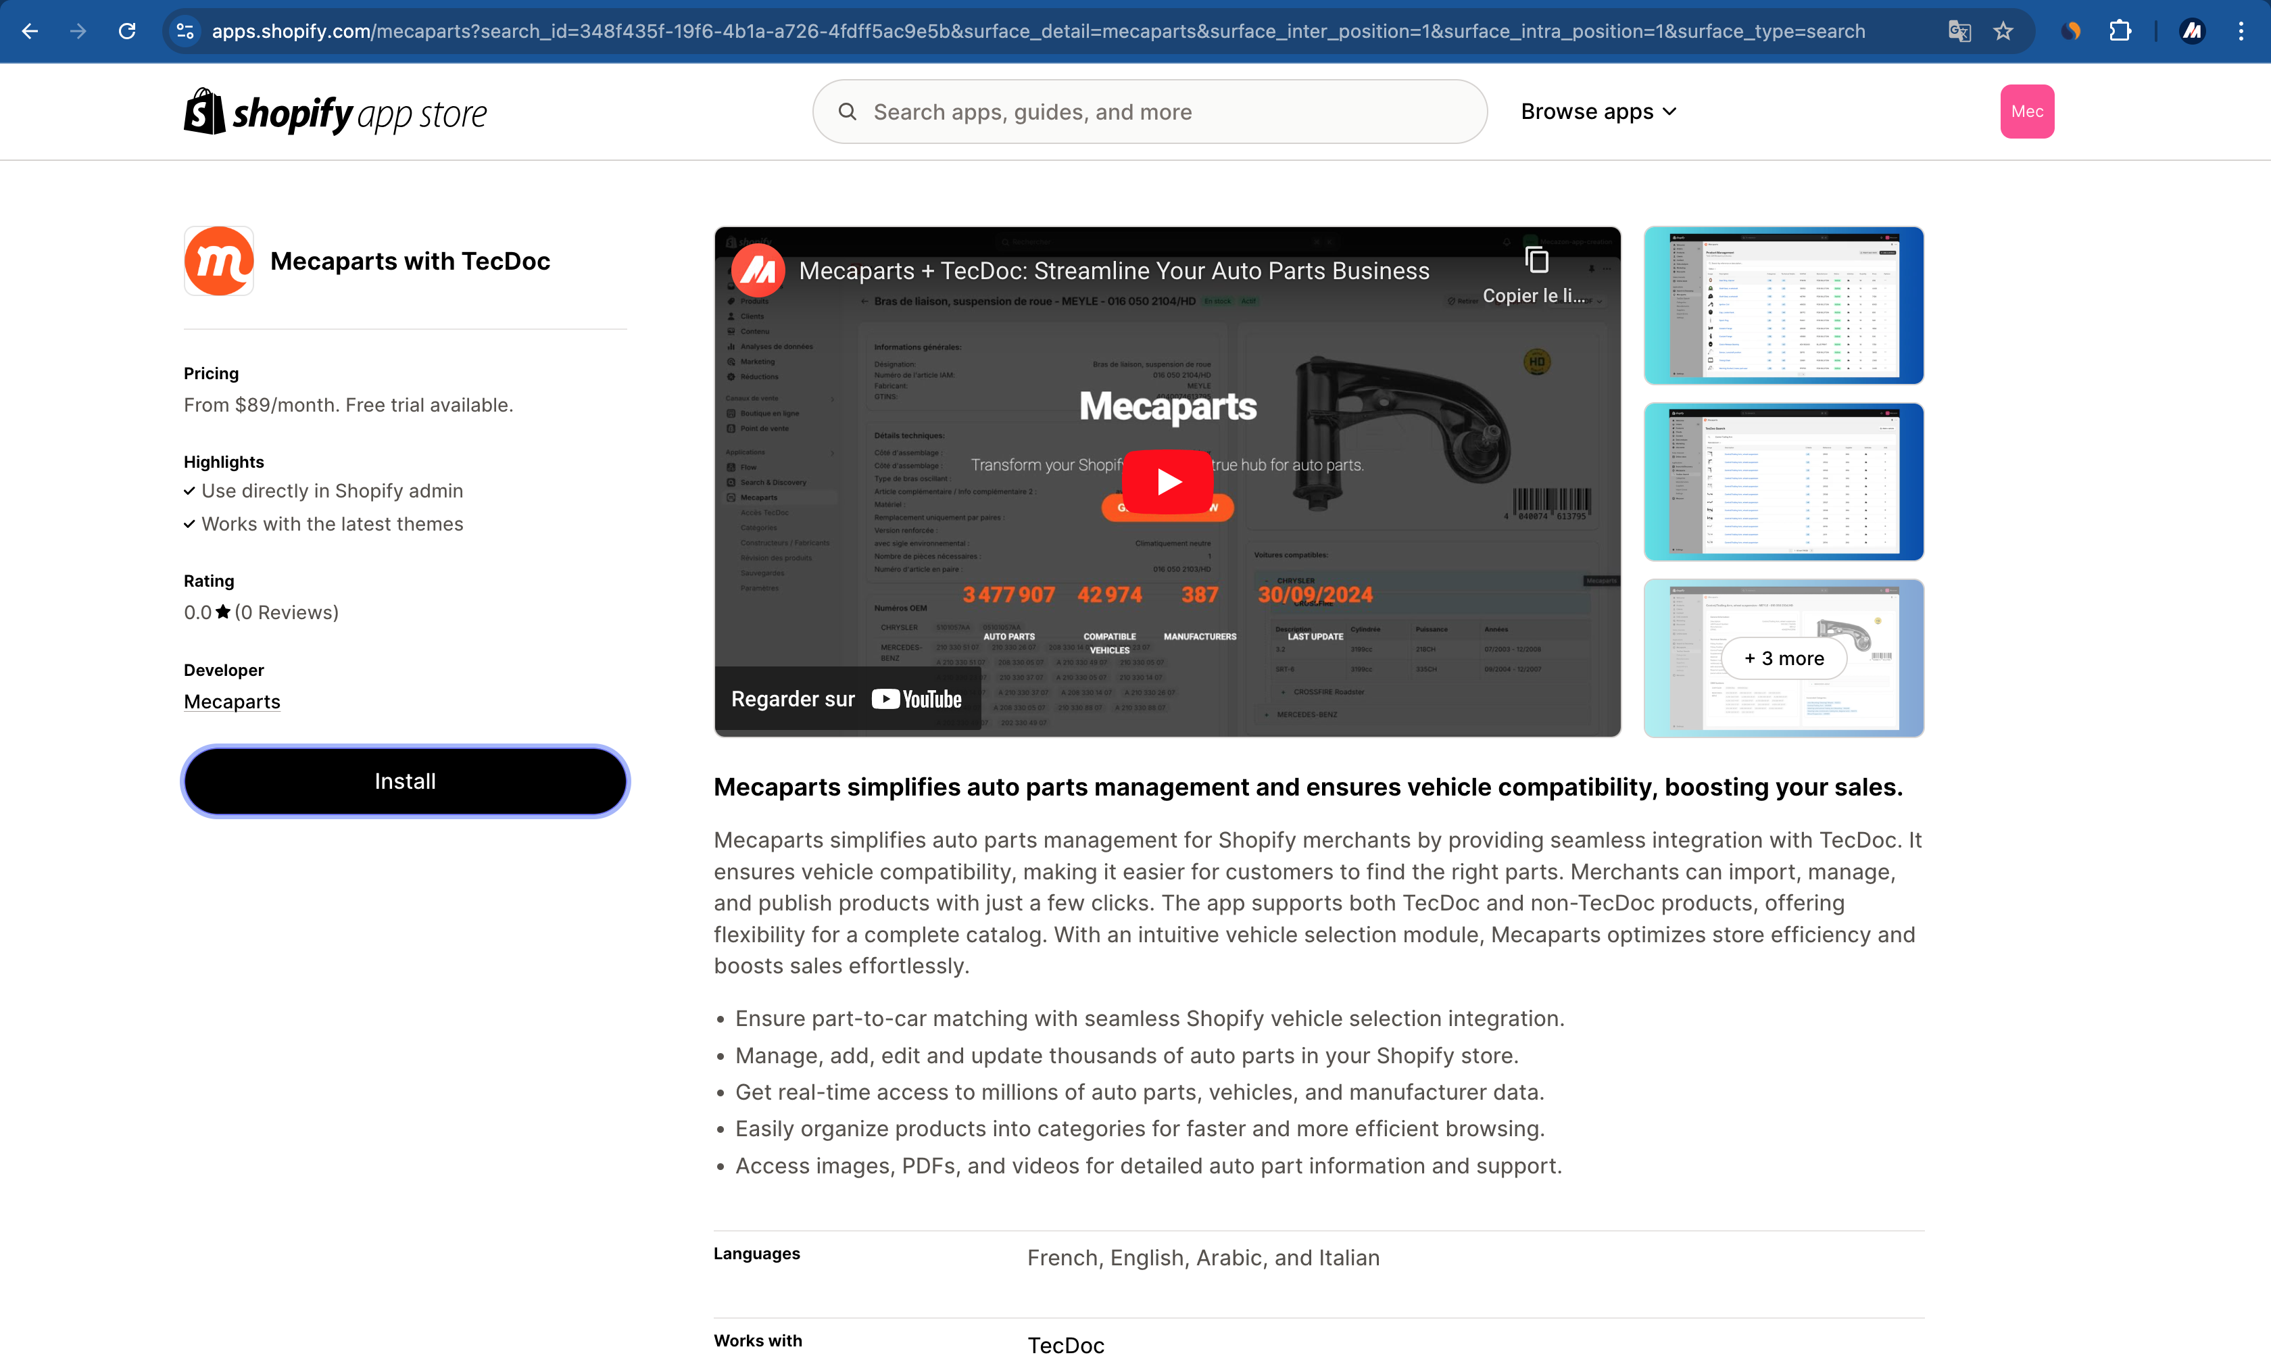Open Chrome three-dot menu

pyautogui.click(x=2241, y=31)
